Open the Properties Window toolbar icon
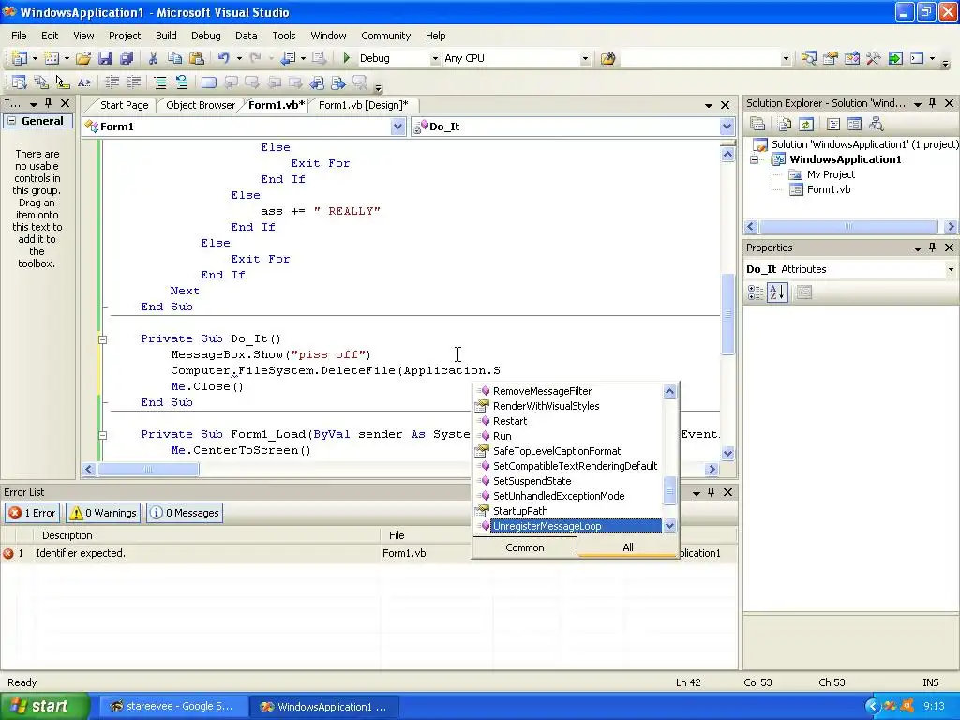Image resolution: width=960 pixels, height=720 pixels. [831, 58]
